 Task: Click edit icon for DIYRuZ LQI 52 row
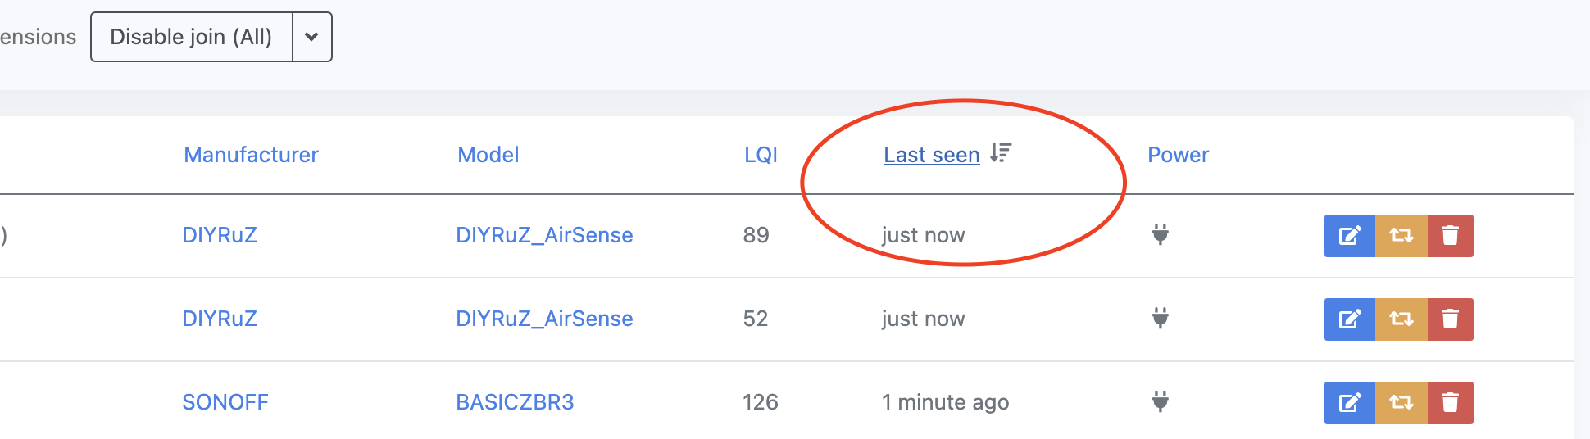[x=1349, y=319]
